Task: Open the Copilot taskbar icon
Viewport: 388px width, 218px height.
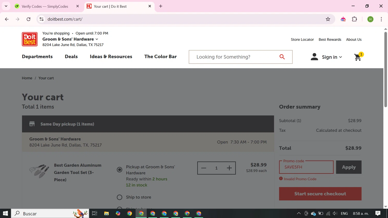Action: (x=118, y=213)
